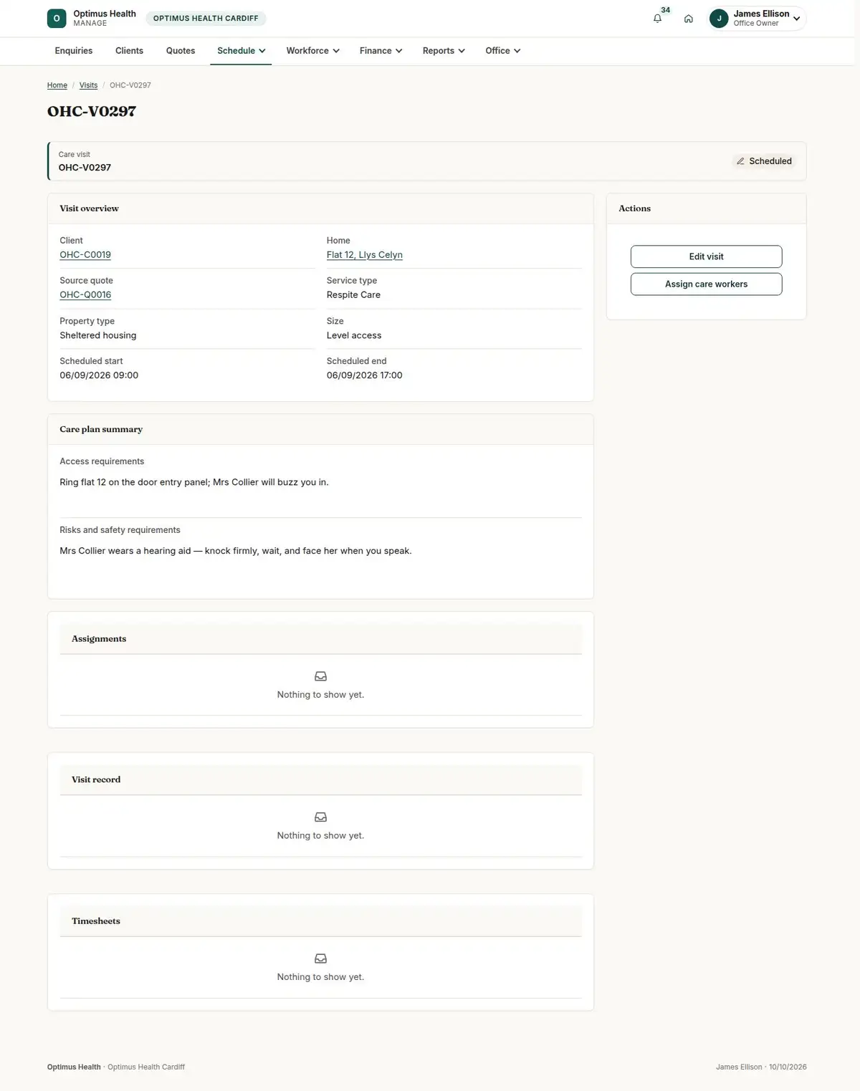Expand the Office menu
Screen dimensions: 860x1091
click(x=502, y=51)
